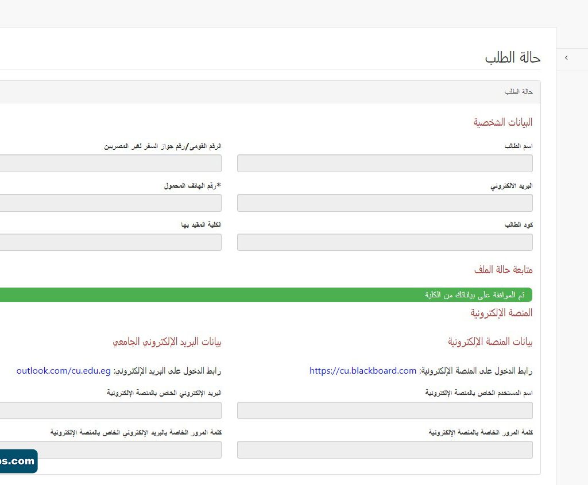Click the بيانات البريد الإلكتروني الجامعي heading
Viewport: 588px width, 485px height.
[x=167, y=342]
